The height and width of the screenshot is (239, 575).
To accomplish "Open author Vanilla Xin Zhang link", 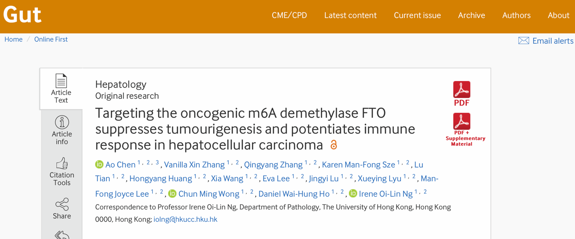I will click(x=194, y=165).
